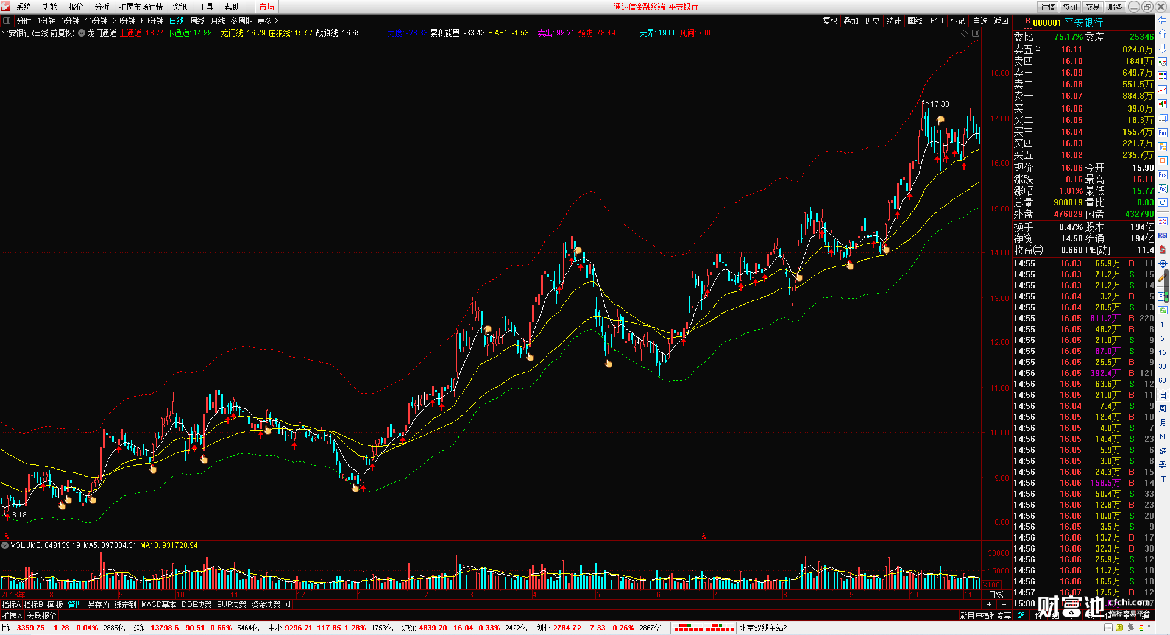Image resolution: width=1170 pixels, height=635 pixels.
Task: Click the red application logo icon
Action: 5,7
